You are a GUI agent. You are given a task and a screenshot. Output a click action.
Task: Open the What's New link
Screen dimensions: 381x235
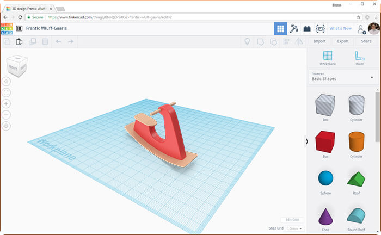[x=340, y=28]
